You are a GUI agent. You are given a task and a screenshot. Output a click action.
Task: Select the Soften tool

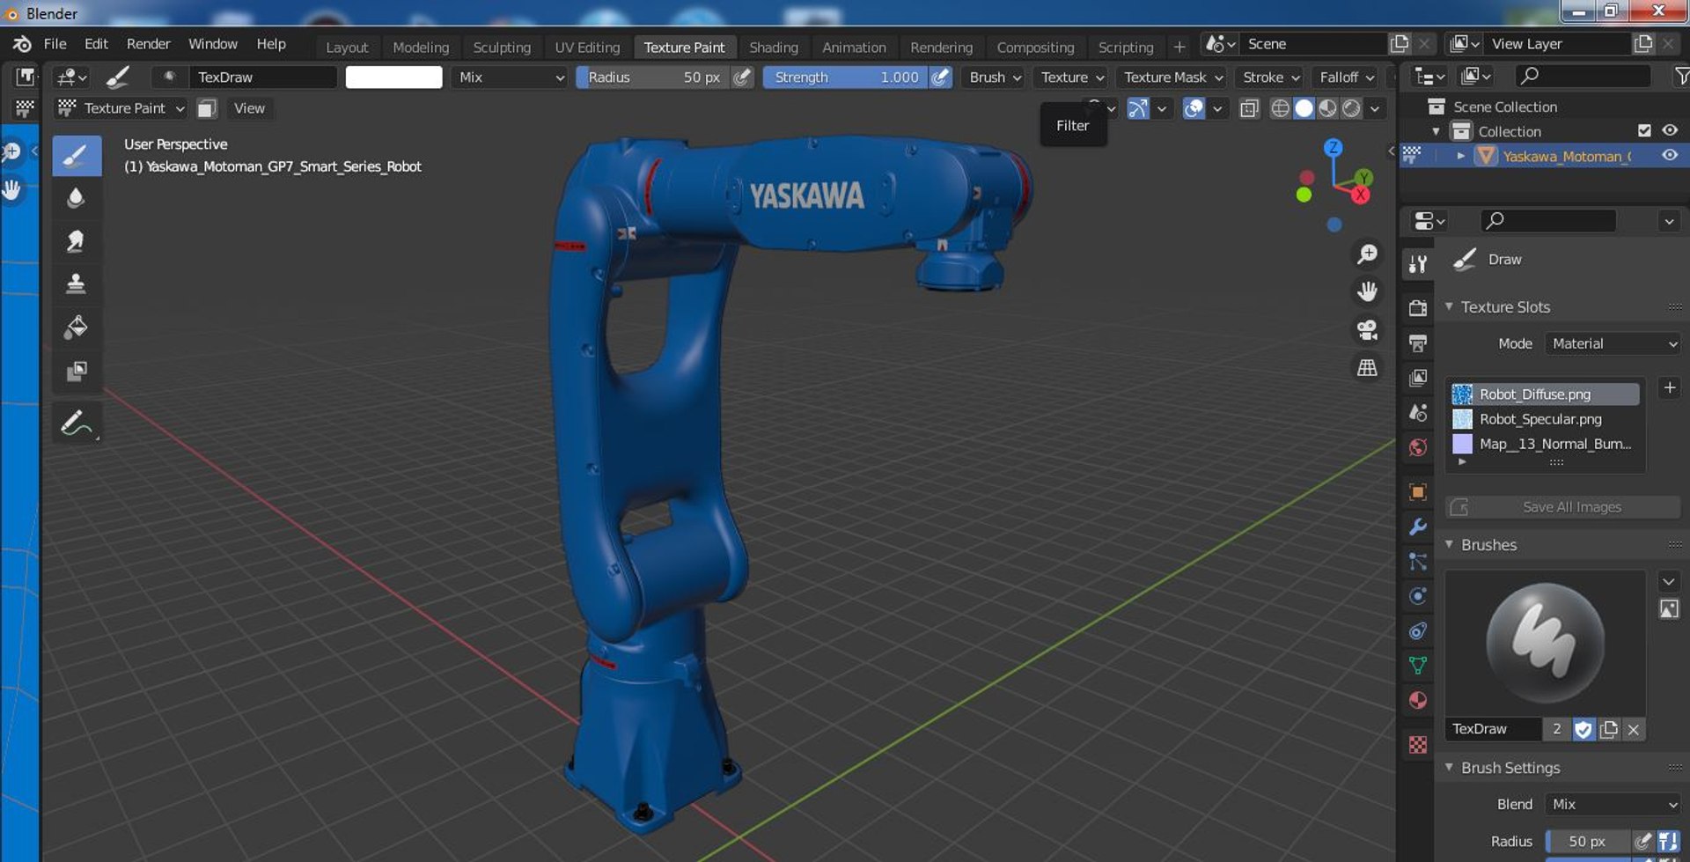pyautogui.click(x=77, y=198)
